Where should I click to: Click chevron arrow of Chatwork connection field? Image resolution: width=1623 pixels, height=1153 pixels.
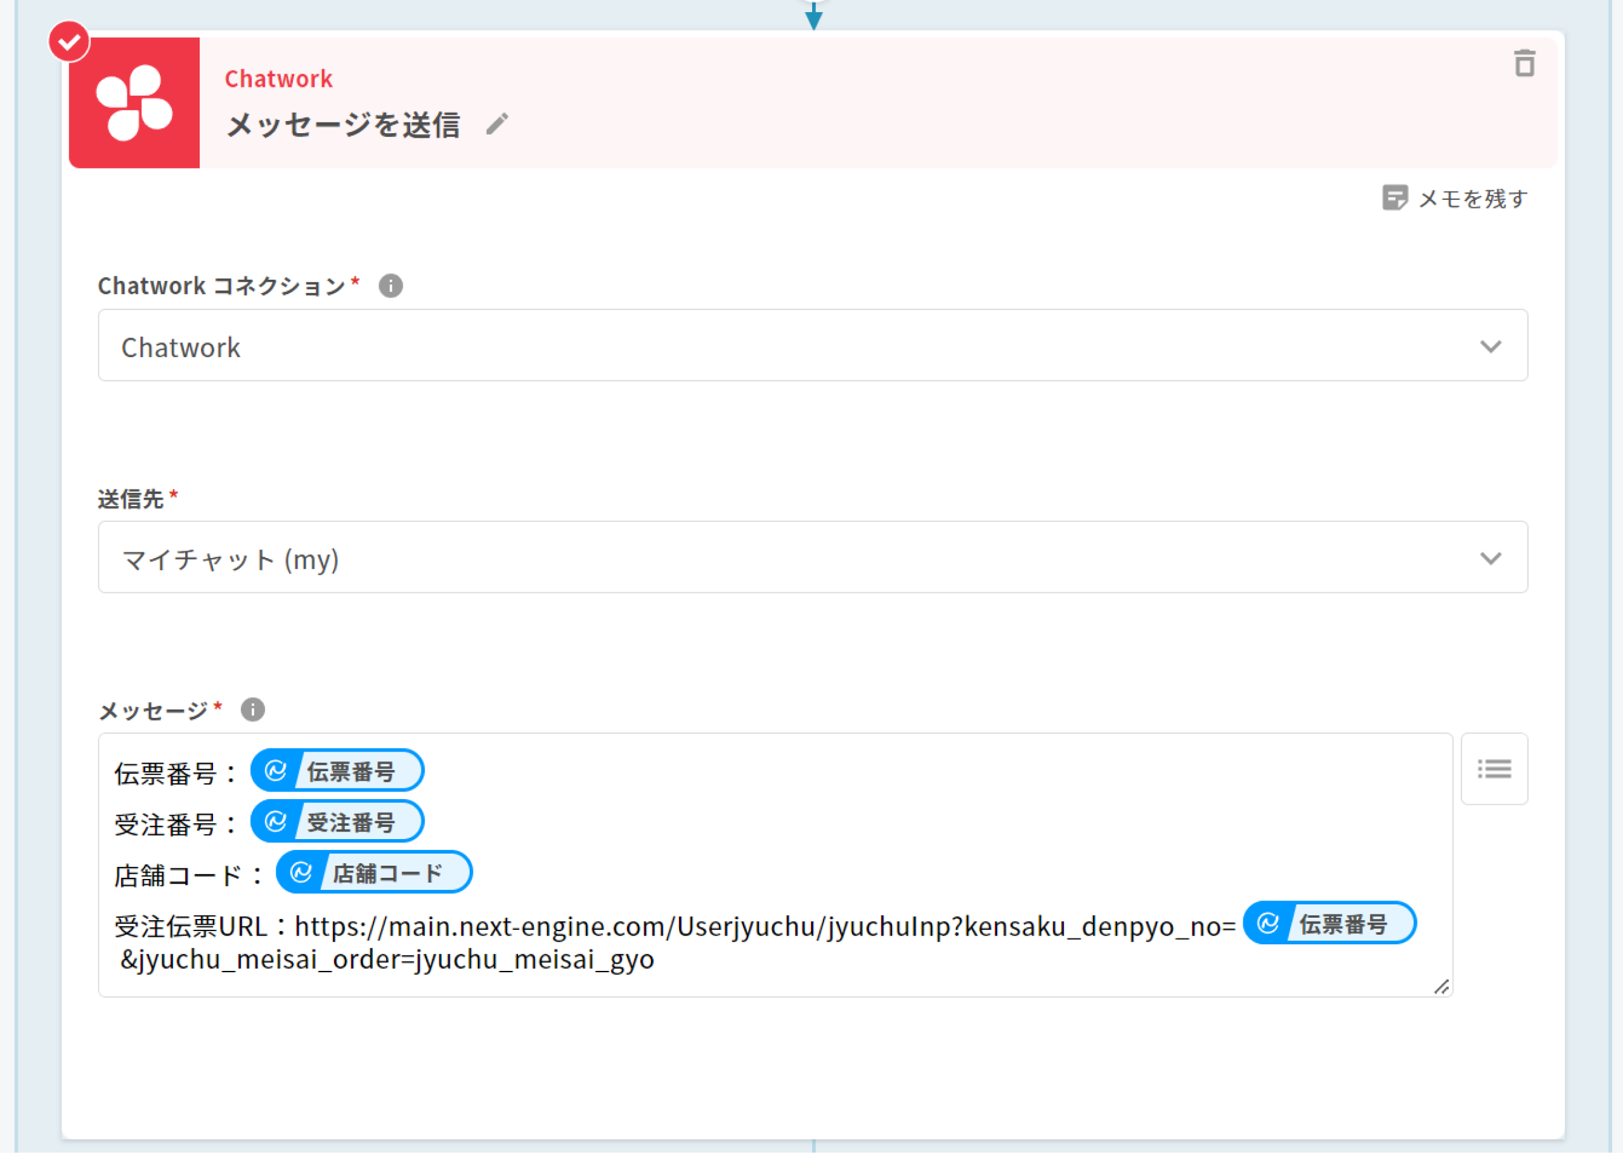tap(1490, 346)
